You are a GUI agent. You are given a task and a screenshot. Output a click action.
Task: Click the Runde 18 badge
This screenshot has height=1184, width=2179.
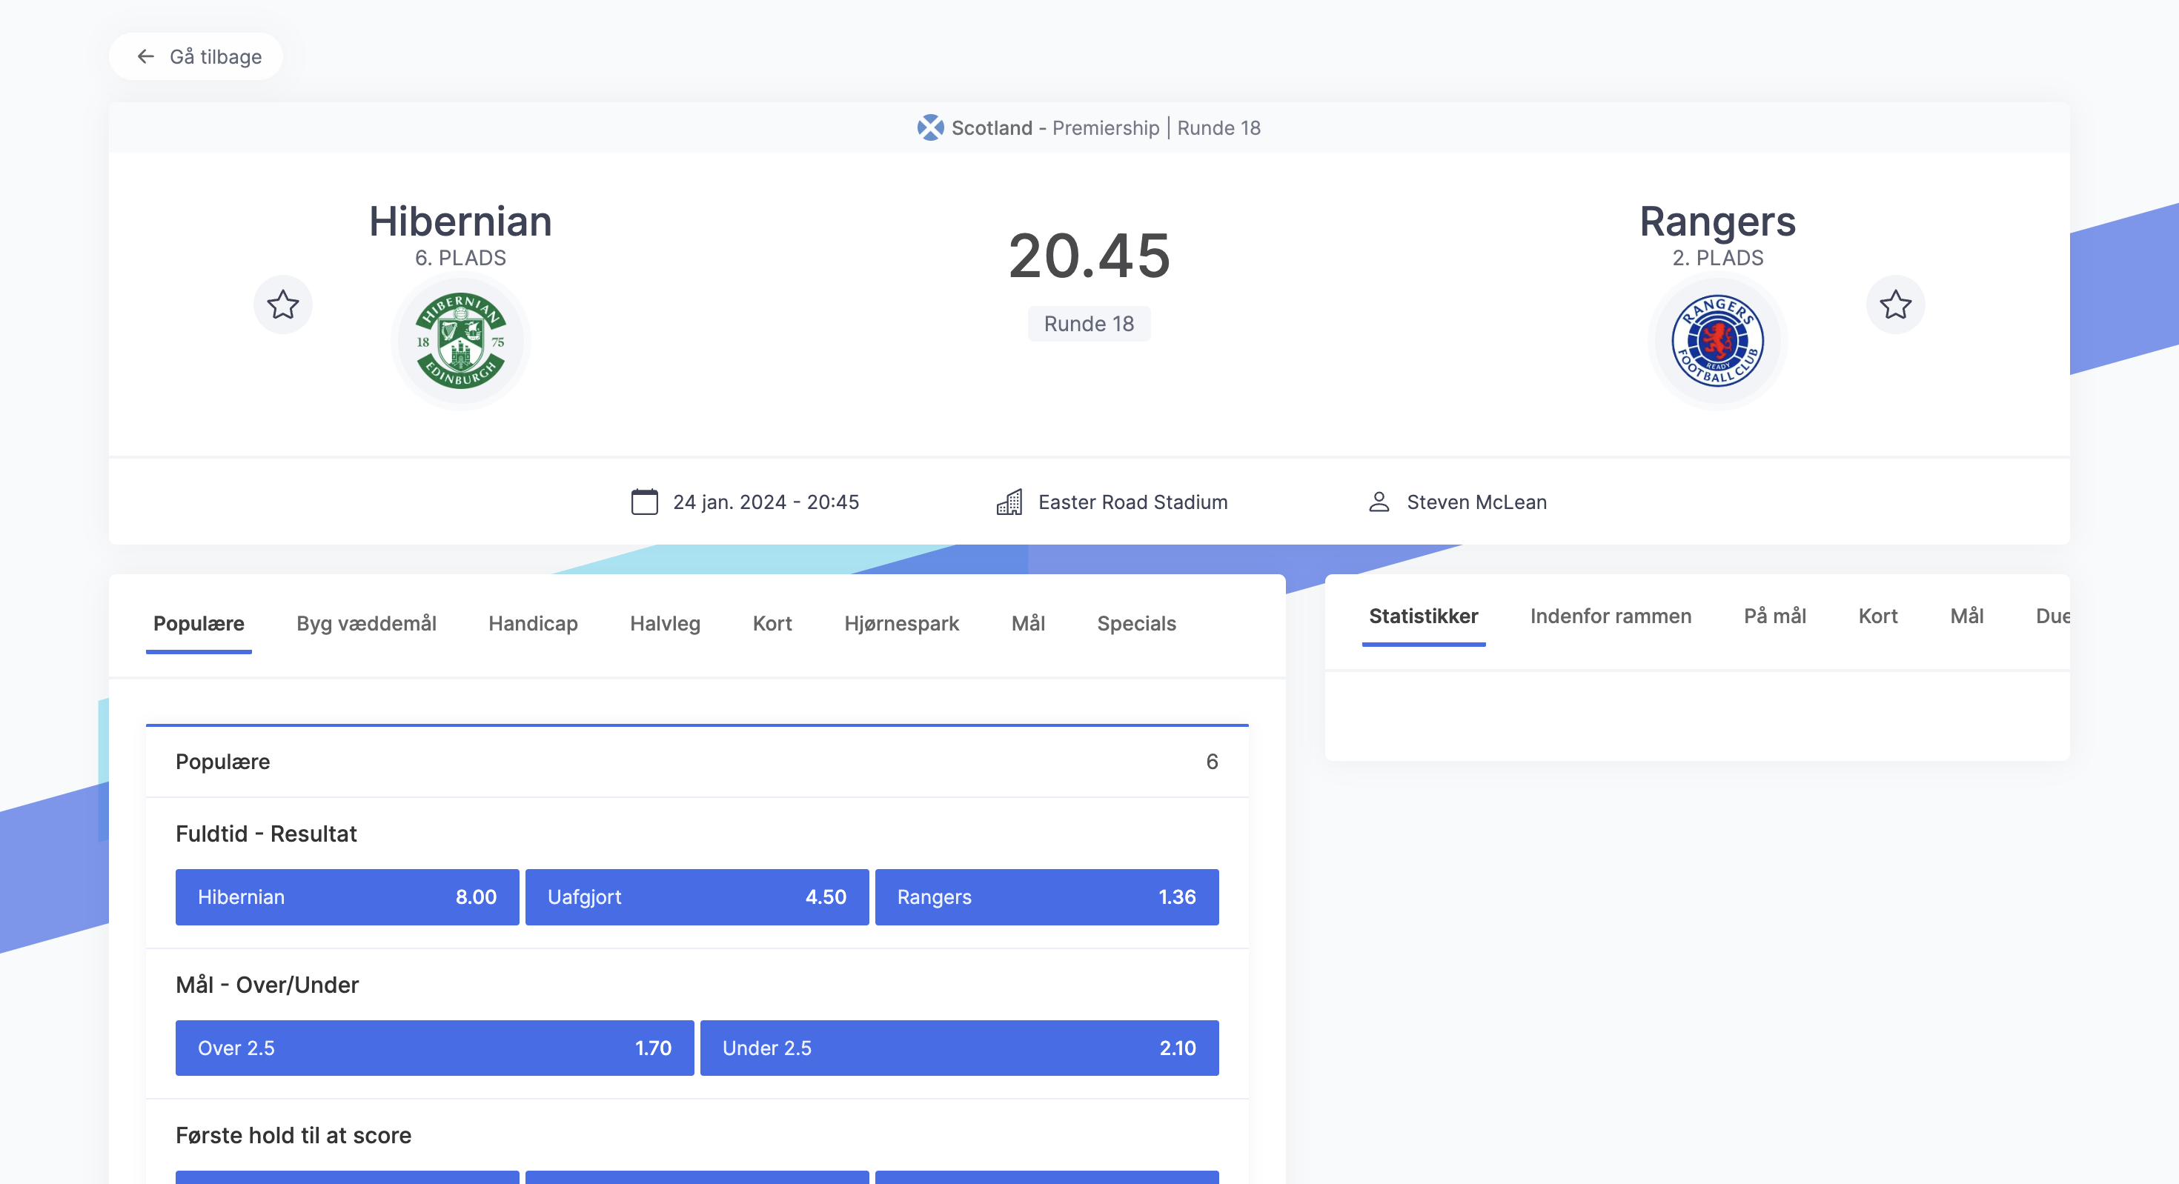tap(1088, 324)
